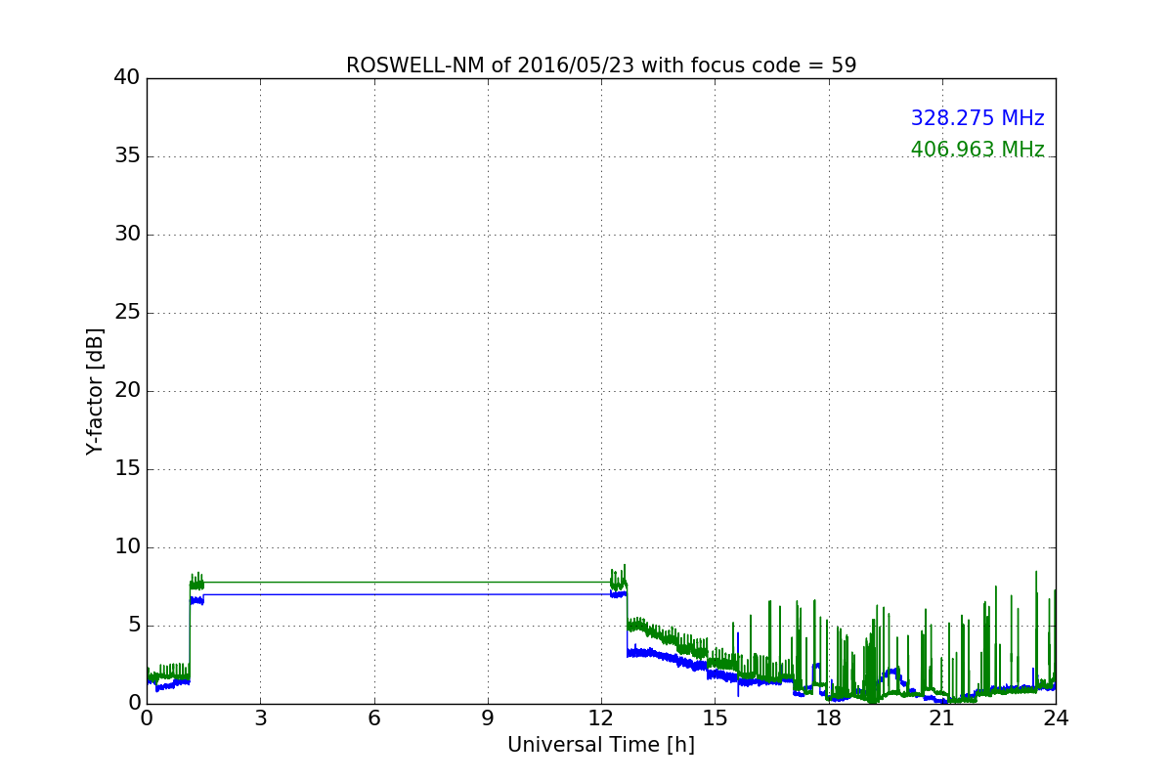Click the y-axis tick label '20'
The image size is (1173, 782).
pyautogui.click(x=127, y=391)
